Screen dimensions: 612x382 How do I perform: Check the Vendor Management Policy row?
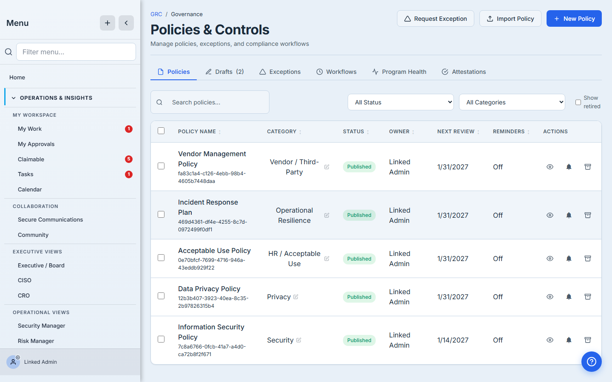(161, 166)
